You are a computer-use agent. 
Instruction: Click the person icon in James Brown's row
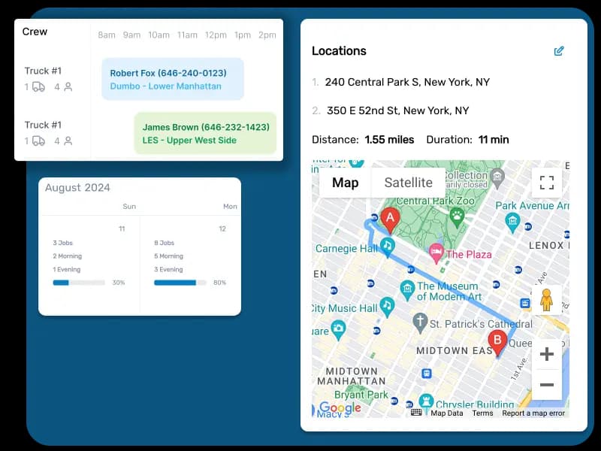click(x=68, y=141)
